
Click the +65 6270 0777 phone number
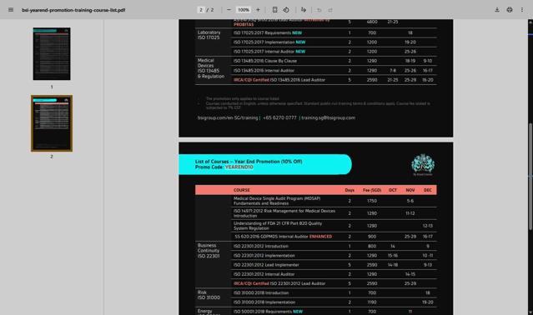pyautogui.click(x=279, y=117)
